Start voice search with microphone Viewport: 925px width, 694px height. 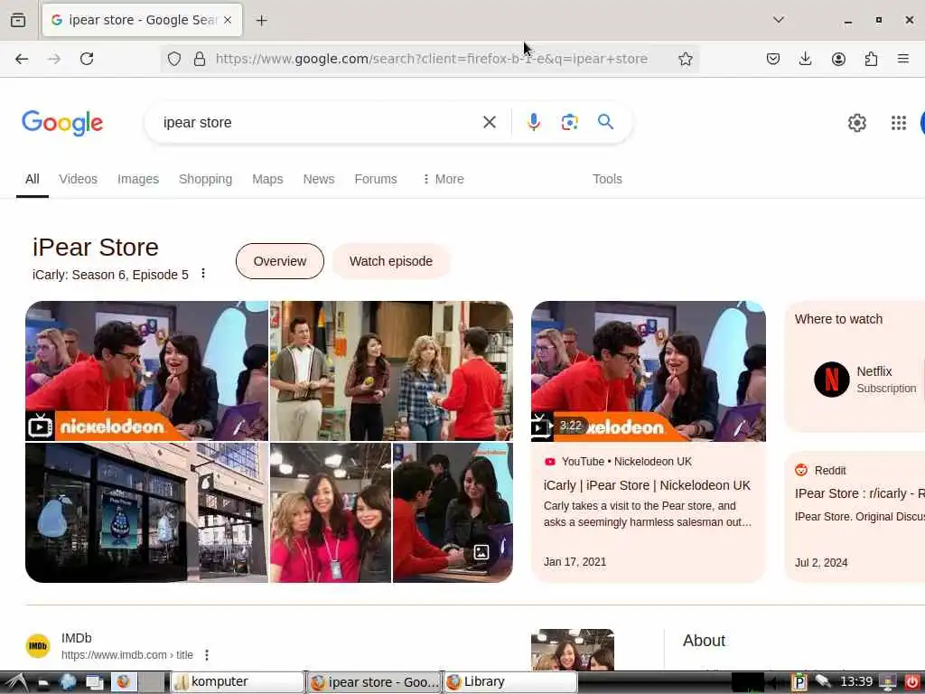pyautogui.click(x=533, y=122)
